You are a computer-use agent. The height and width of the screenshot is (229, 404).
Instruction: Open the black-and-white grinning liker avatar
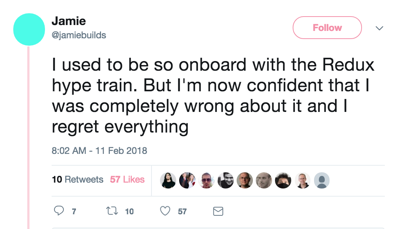coord(226,180)
